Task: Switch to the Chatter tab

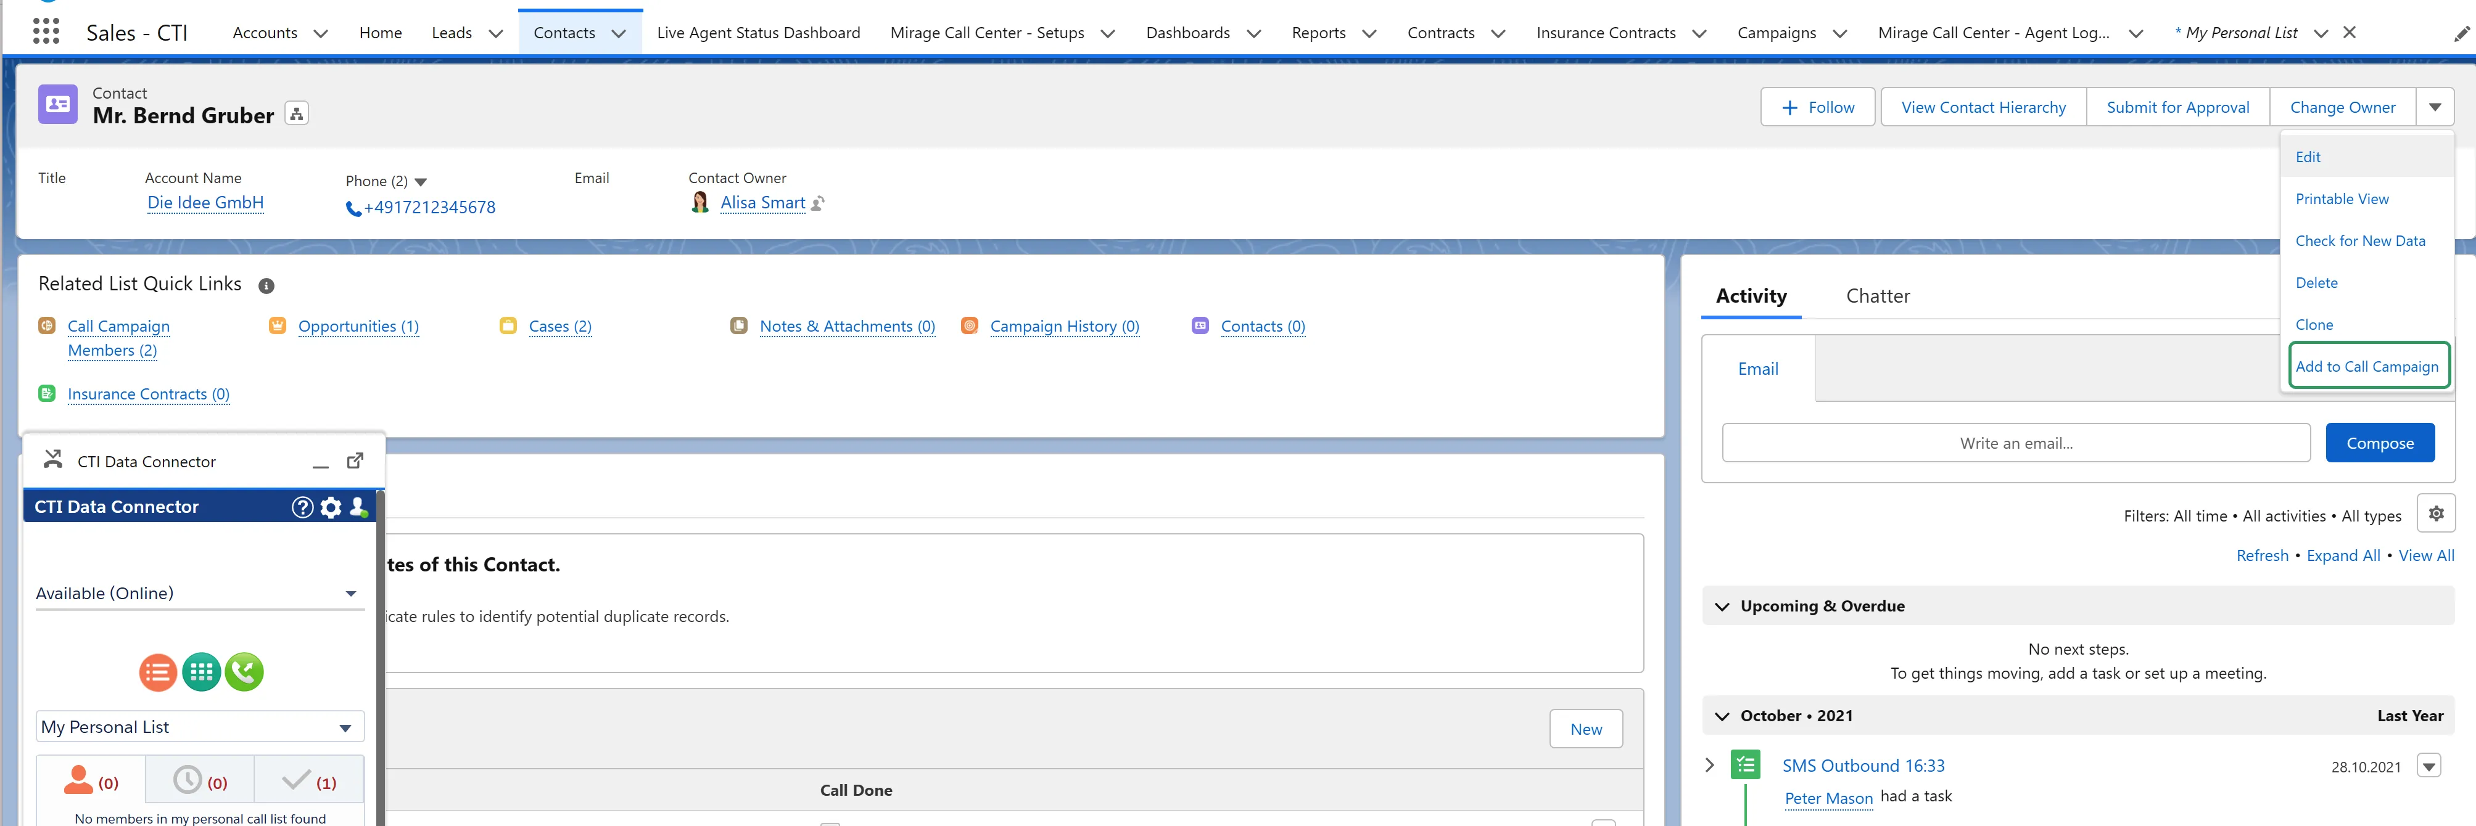Action: tap(1877, 296)
